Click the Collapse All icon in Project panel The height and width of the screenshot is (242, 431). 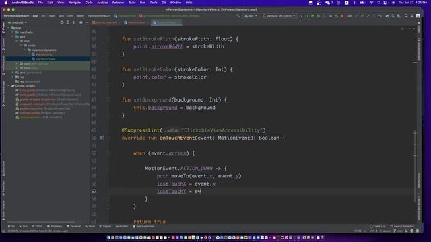tap(73, 22)
